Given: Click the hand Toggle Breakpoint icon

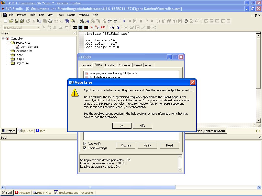Looking at the screenshot, I should [x=186, y=21].
